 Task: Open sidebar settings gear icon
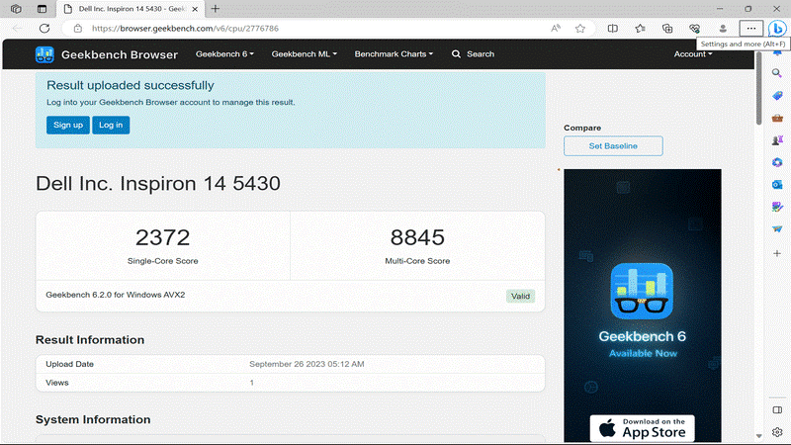click(777, 432)
